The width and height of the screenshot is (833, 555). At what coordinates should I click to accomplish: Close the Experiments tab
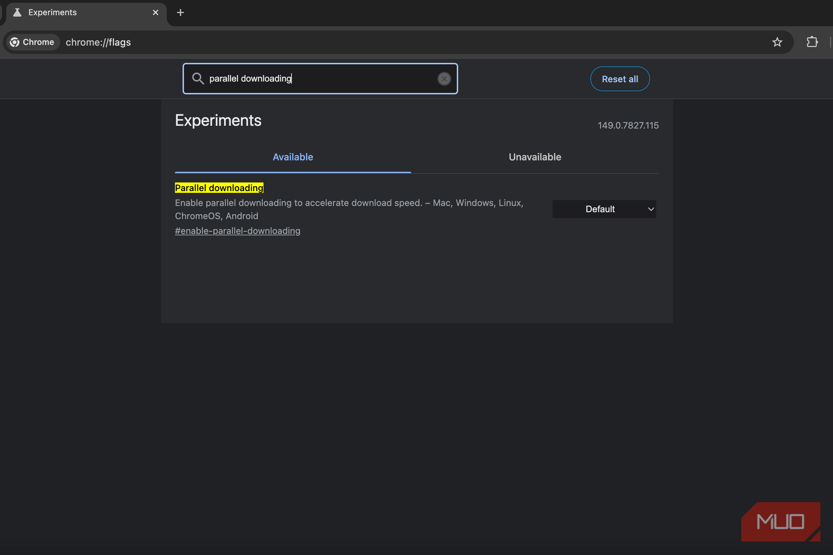point(156,13)
